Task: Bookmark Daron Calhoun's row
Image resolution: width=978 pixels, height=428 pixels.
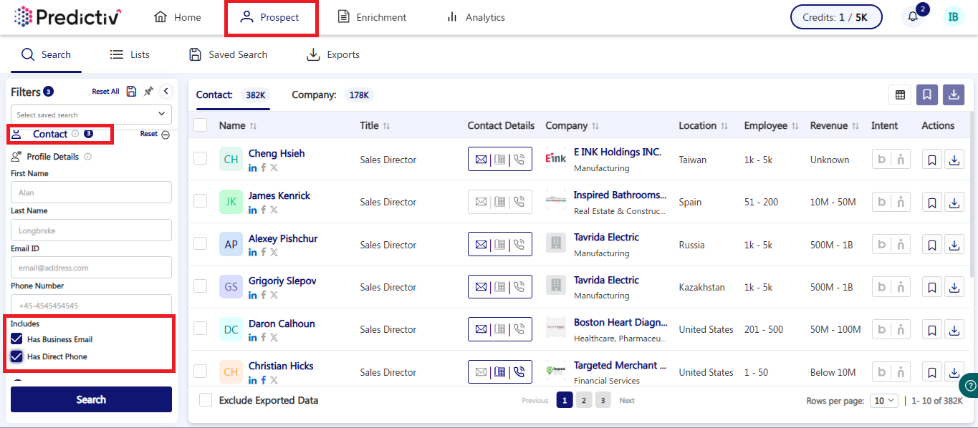Action: point(932,330)
